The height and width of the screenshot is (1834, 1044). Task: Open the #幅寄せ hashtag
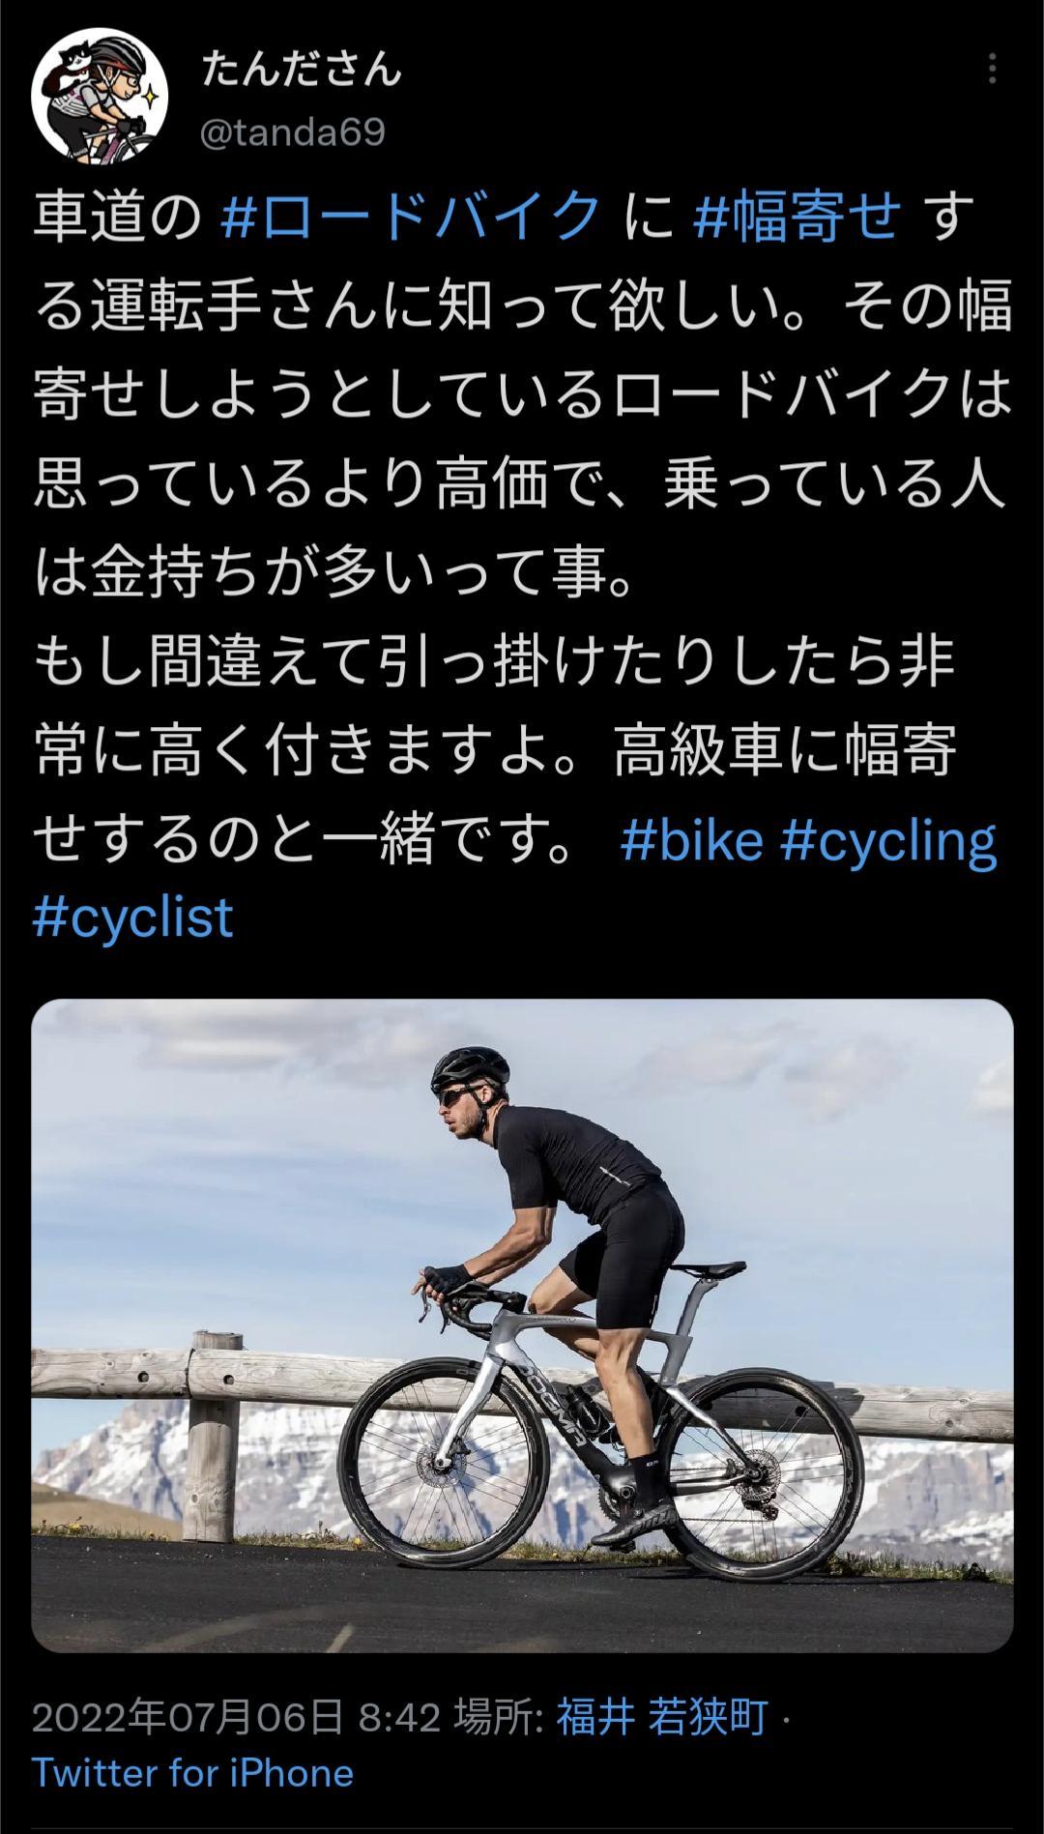[797, 216]
